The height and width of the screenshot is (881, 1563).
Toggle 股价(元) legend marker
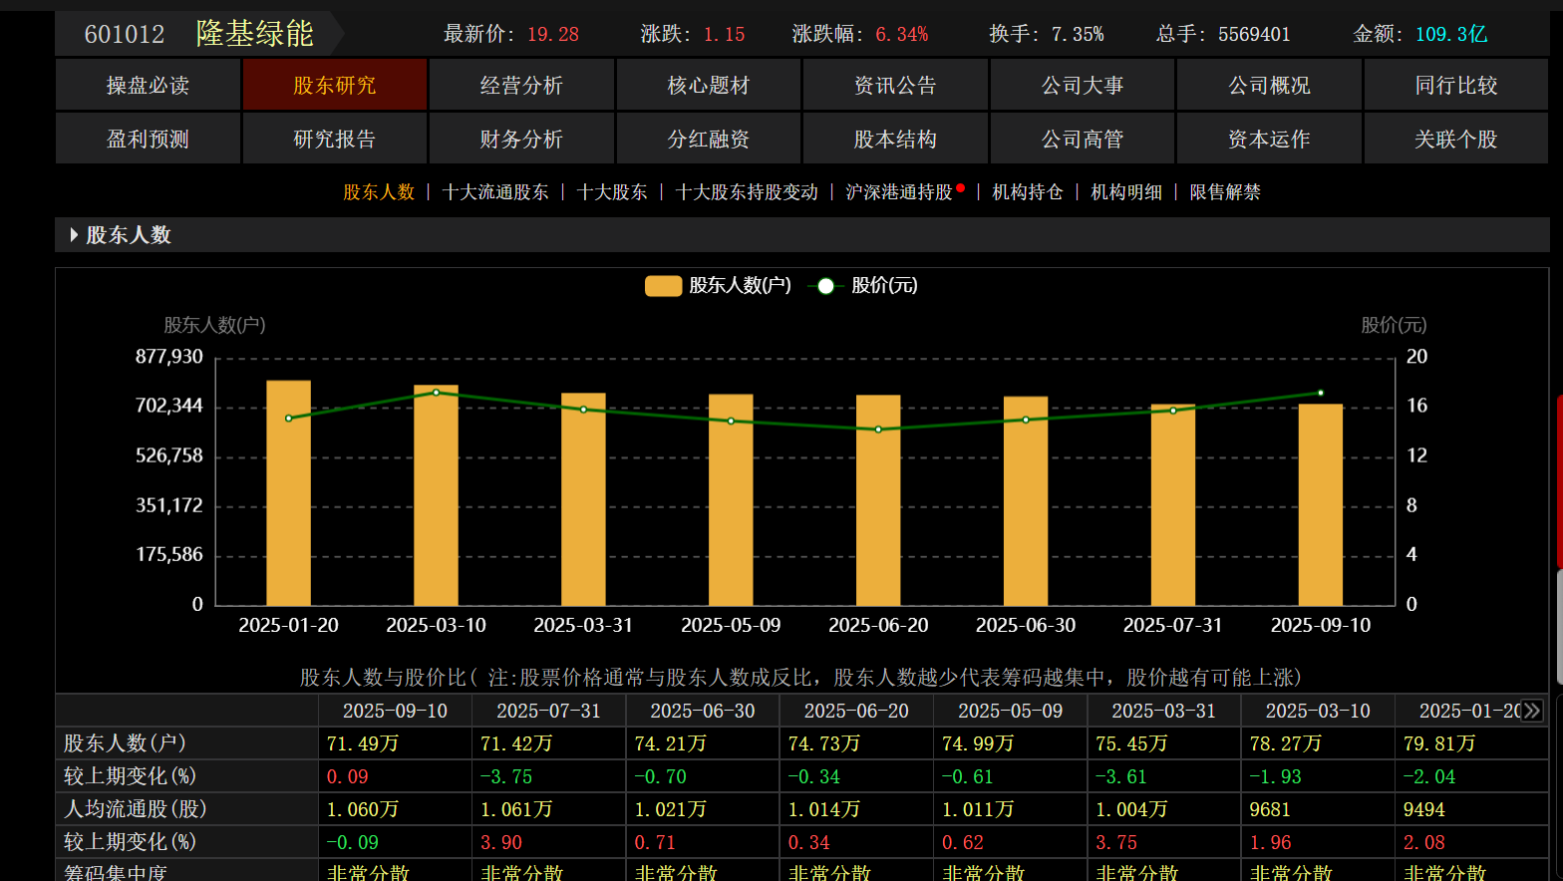click(x=825, y=286)
